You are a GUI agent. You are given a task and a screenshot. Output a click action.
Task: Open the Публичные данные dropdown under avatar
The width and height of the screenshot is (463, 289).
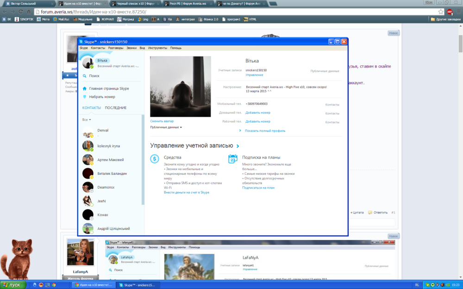(x=166, y=127)
